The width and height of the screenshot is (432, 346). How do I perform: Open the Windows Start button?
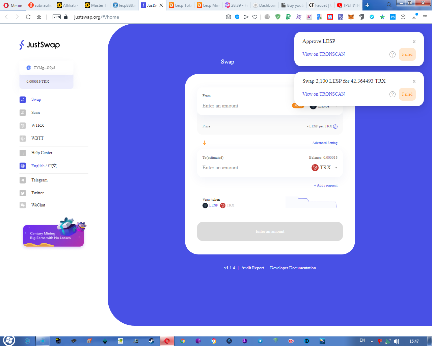click(x=9, y=341)
